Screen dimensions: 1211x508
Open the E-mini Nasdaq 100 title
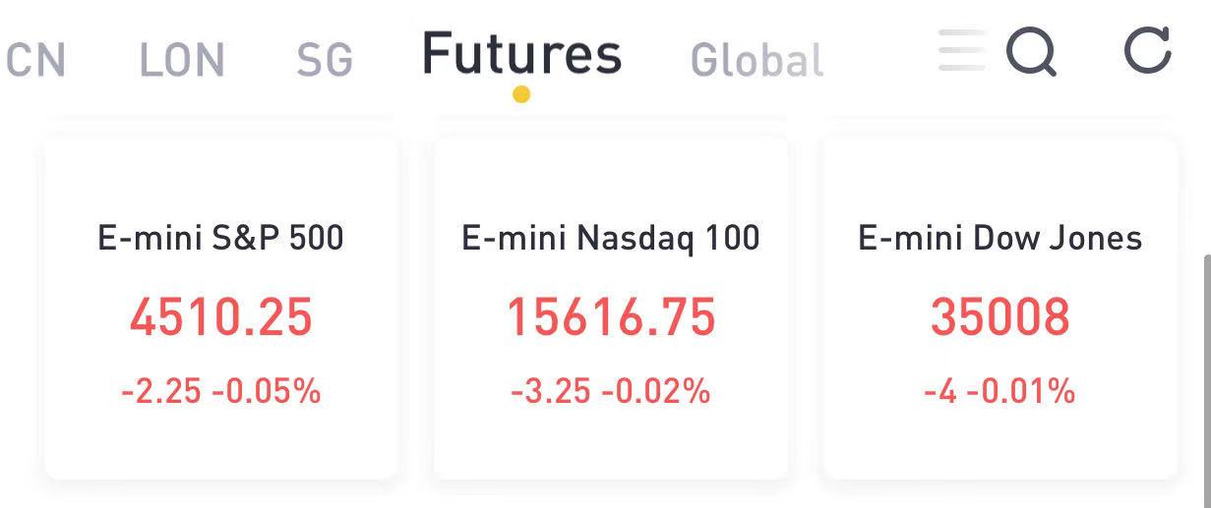coord(611,238)
